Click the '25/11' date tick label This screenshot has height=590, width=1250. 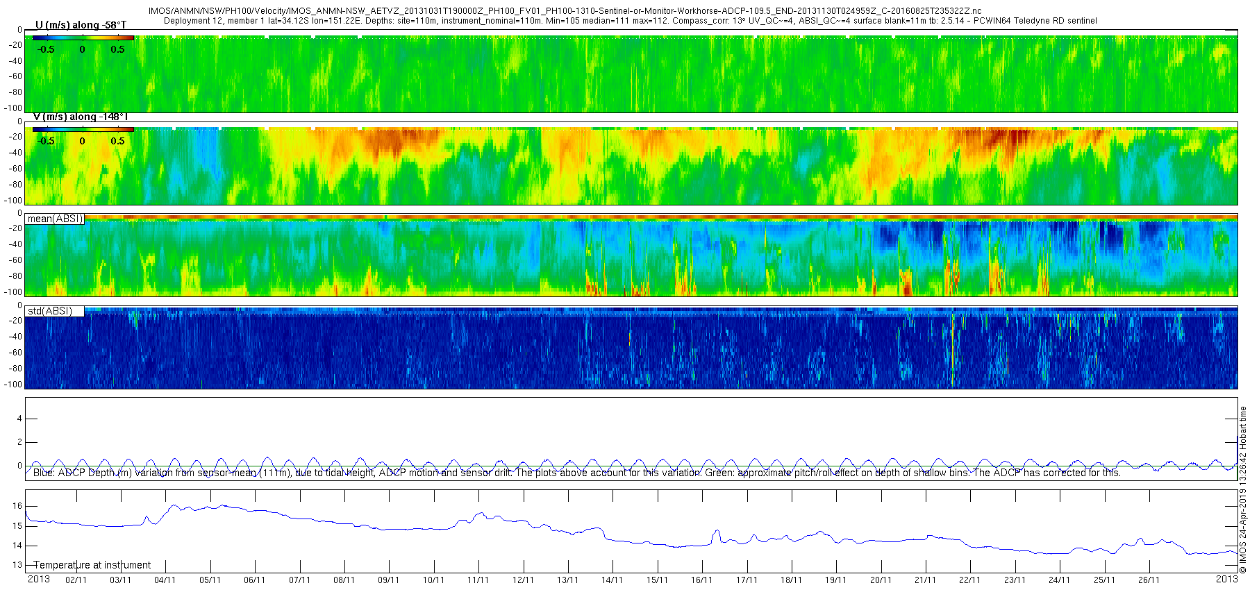click(1104, 580)
